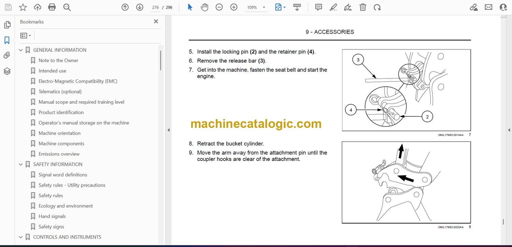This screenshot has width=512, height=247.
Task: Toggle the Layers panel icon
Action: 7,71
